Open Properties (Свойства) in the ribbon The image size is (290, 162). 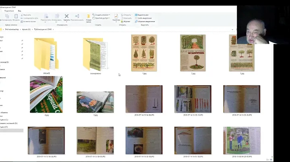pyautogui.click(x=116, y=17)
